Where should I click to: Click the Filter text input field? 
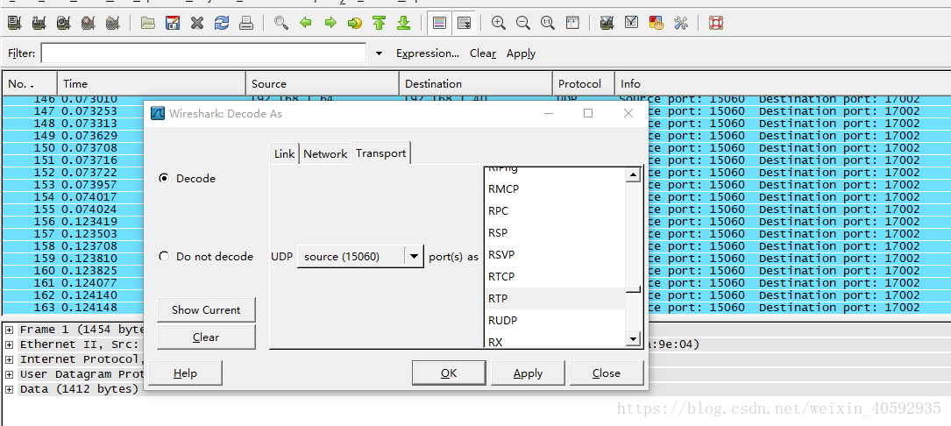[x=203, y=53]
